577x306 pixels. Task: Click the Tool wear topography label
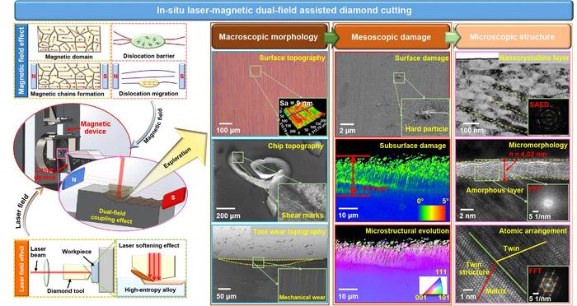pos(289,231)
